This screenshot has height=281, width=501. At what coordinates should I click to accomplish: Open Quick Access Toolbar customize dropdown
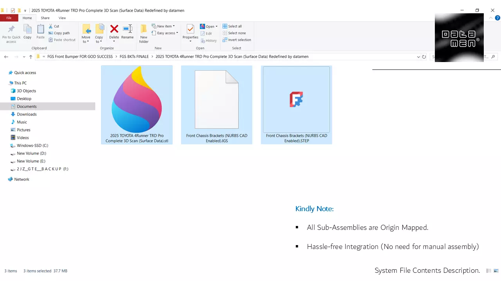[x=25, y=11]
